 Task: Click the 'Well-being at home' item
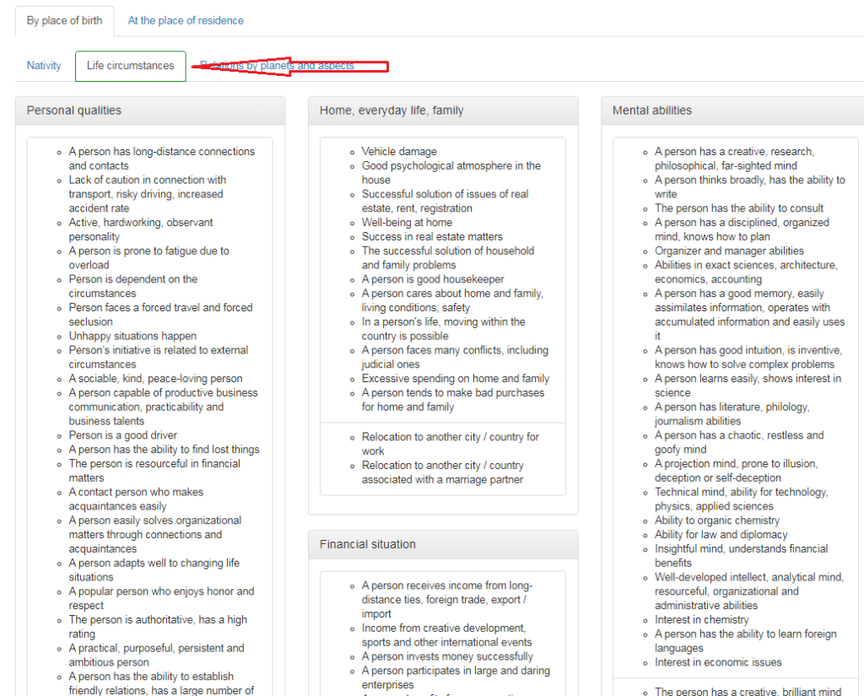point(407,223)
